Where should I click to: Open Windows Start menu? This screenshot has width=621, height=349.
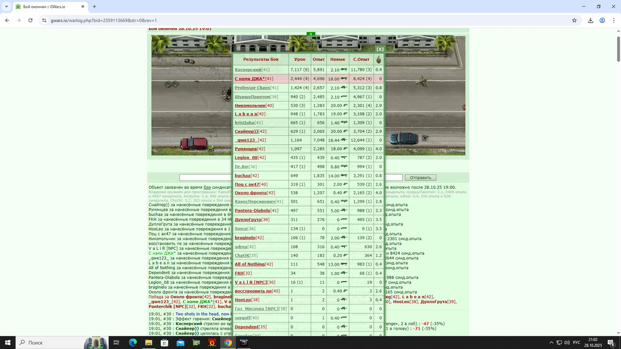8,343
